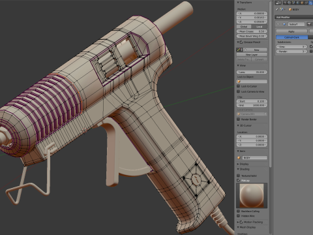Click the Clip End value field
313x235 pixels.
252,105
